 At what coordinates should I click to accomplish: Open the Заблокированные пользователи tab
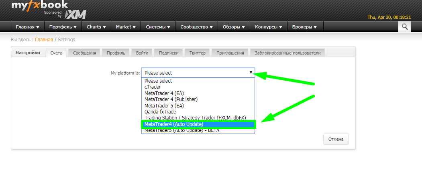287,53
